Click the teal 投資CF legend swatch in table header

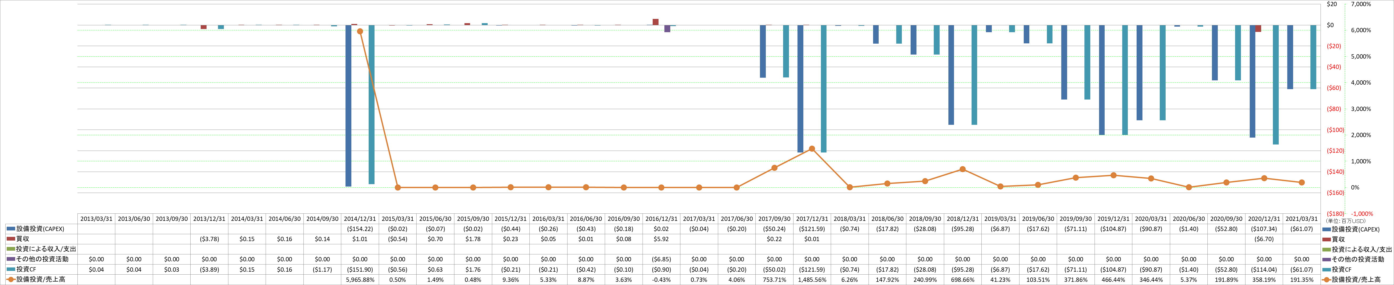pyautogui.click(x=11, y=269)
